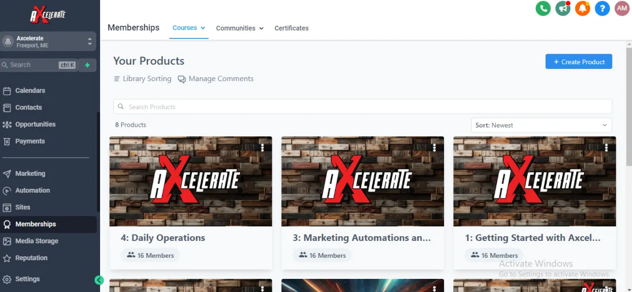Click the Contacts icon in sidebar
This screenshot has width=632, height=292.
(x=7, y=107)
